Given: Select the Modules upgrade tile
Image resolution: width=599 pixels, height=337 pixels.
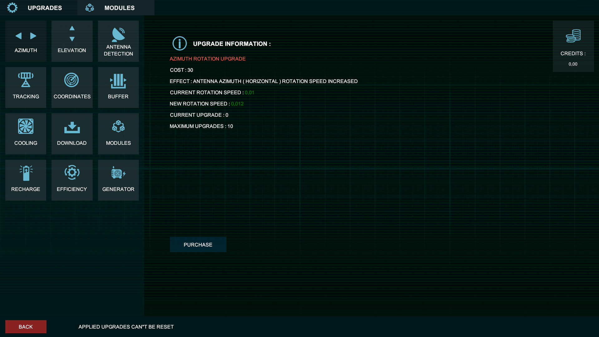Looking at the screenshot, I should click(118, 134).
